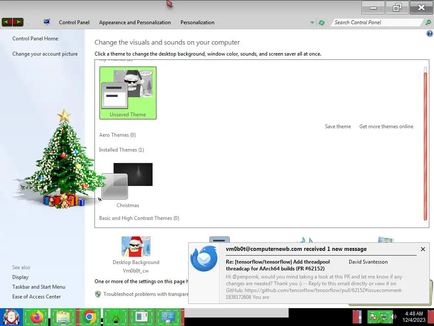Switch to the Control Panel taskbar button

point(168,317)
